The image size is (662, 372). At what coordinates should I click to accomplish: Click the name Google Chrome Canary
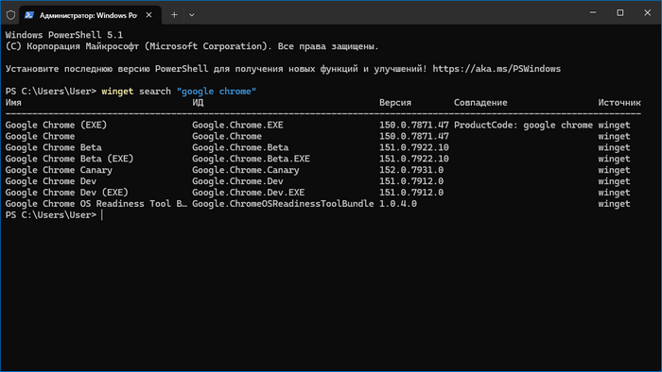coord(59,170)
